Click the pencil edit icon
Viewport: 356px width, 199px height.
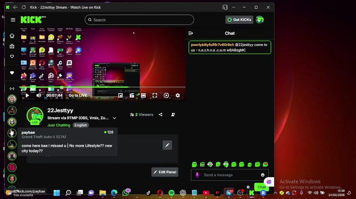pos(167,145)
